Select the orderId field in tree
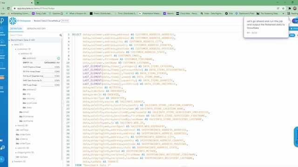The height and width of the screenshot is (167, 298). 22,139
